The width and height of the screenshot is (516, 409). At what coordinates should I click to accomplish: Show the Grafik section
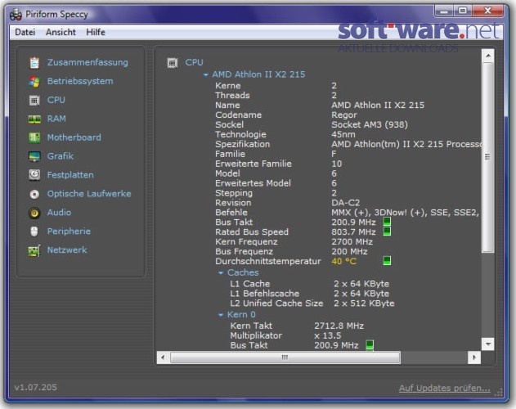61,156
